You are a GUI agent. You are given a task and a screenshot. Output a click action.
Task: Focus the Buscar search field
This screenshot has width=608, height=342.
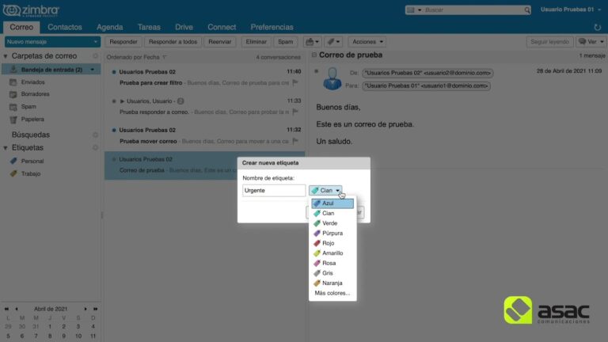pos(473,10)
